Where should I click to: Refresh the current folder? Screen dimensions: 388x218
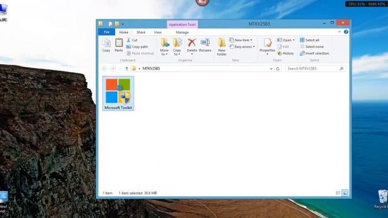(278, 68)
